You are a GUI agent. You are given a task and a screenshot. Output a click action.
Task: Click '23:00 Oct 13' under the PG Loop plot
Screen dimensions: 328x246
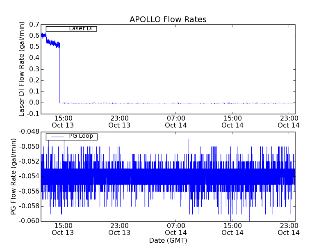(x=119, y=229)
